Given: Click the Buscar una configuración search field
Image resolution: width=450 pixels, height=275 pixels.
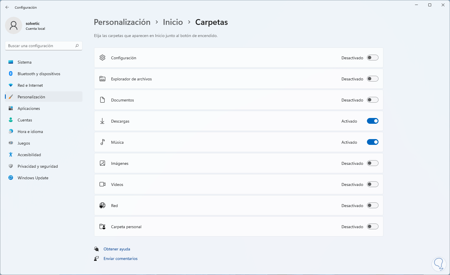Looking at the screenshot, I should pyautogui.click(x=41, y=46).
